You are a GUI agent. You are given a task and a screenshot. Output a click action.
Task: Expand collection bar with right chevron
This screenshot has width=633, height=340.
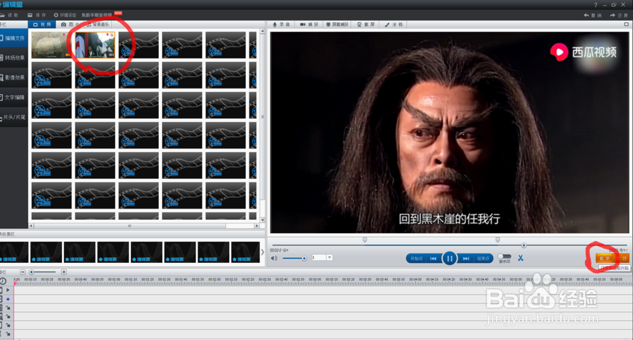click(x=263, y=252)
